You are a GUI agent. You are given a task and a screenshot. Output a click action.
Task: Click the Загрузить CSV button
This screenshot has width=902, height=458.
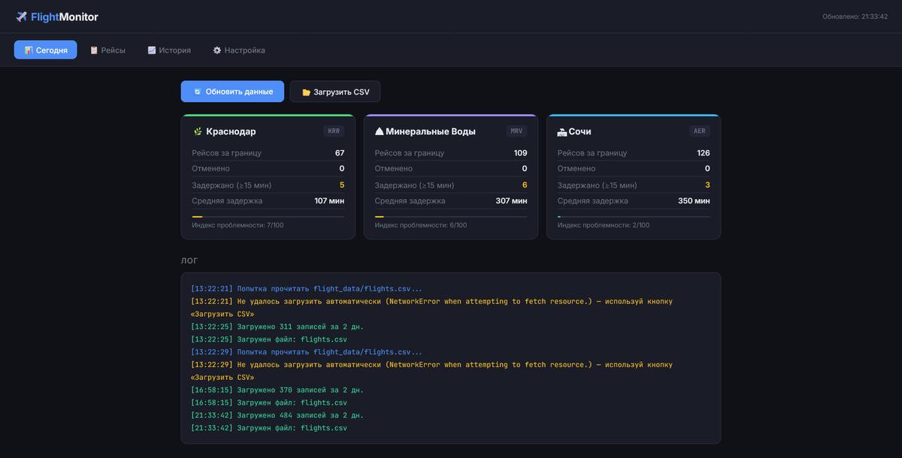335,92
